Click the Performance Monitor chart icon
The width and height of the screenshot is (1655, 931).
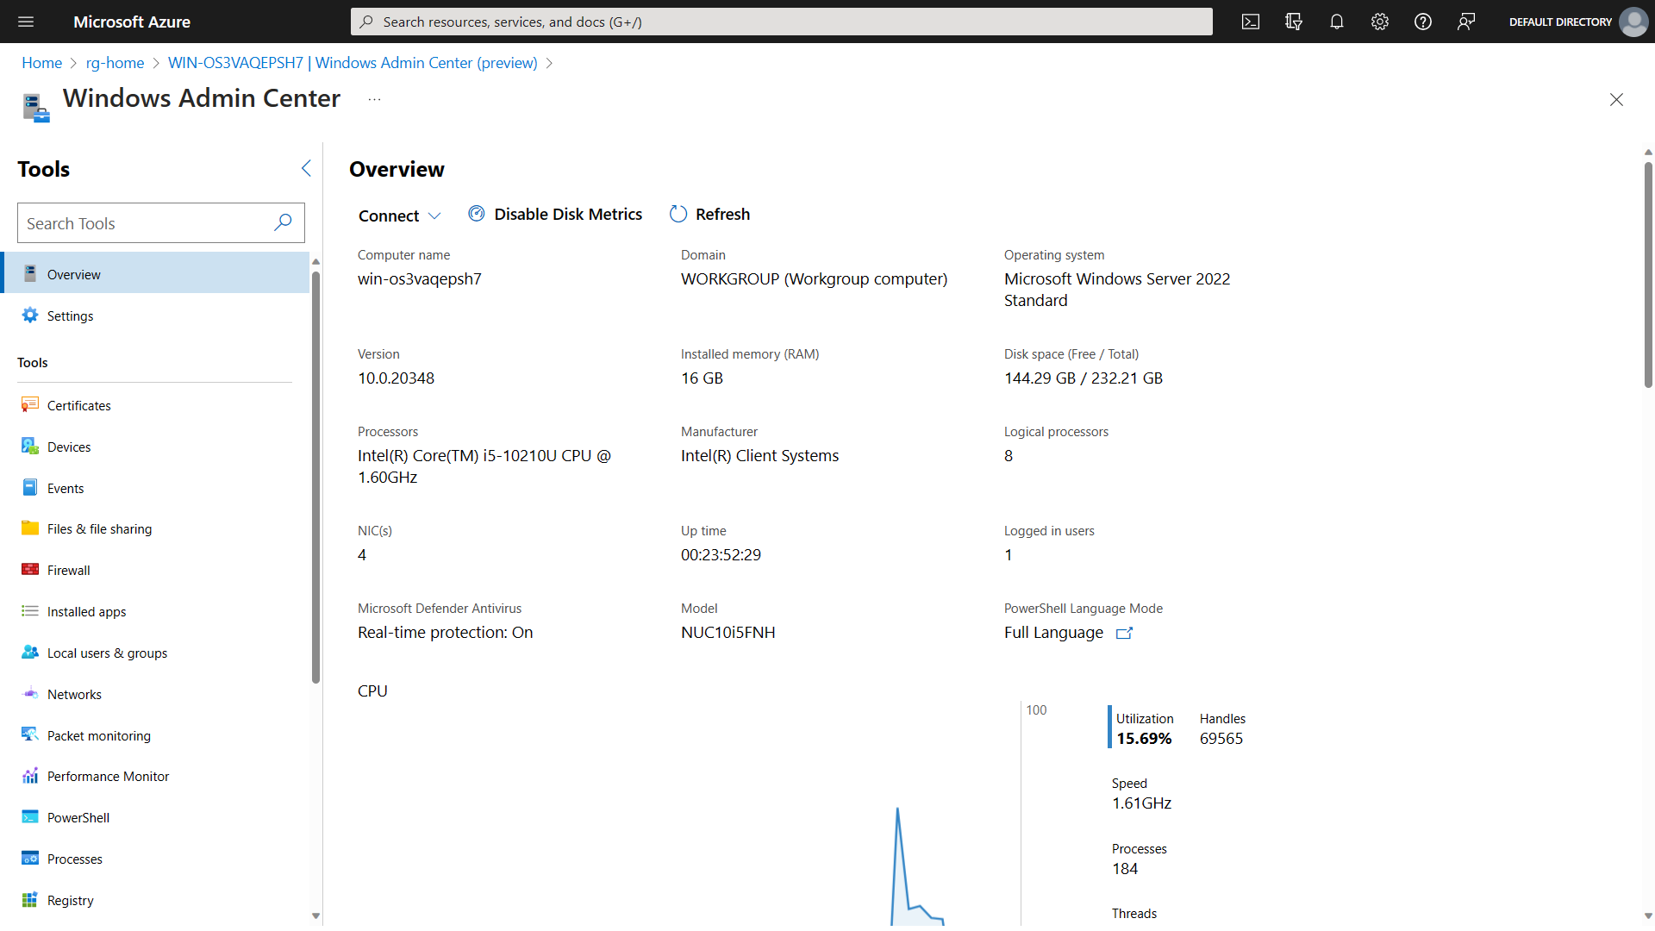pos(30,776)
